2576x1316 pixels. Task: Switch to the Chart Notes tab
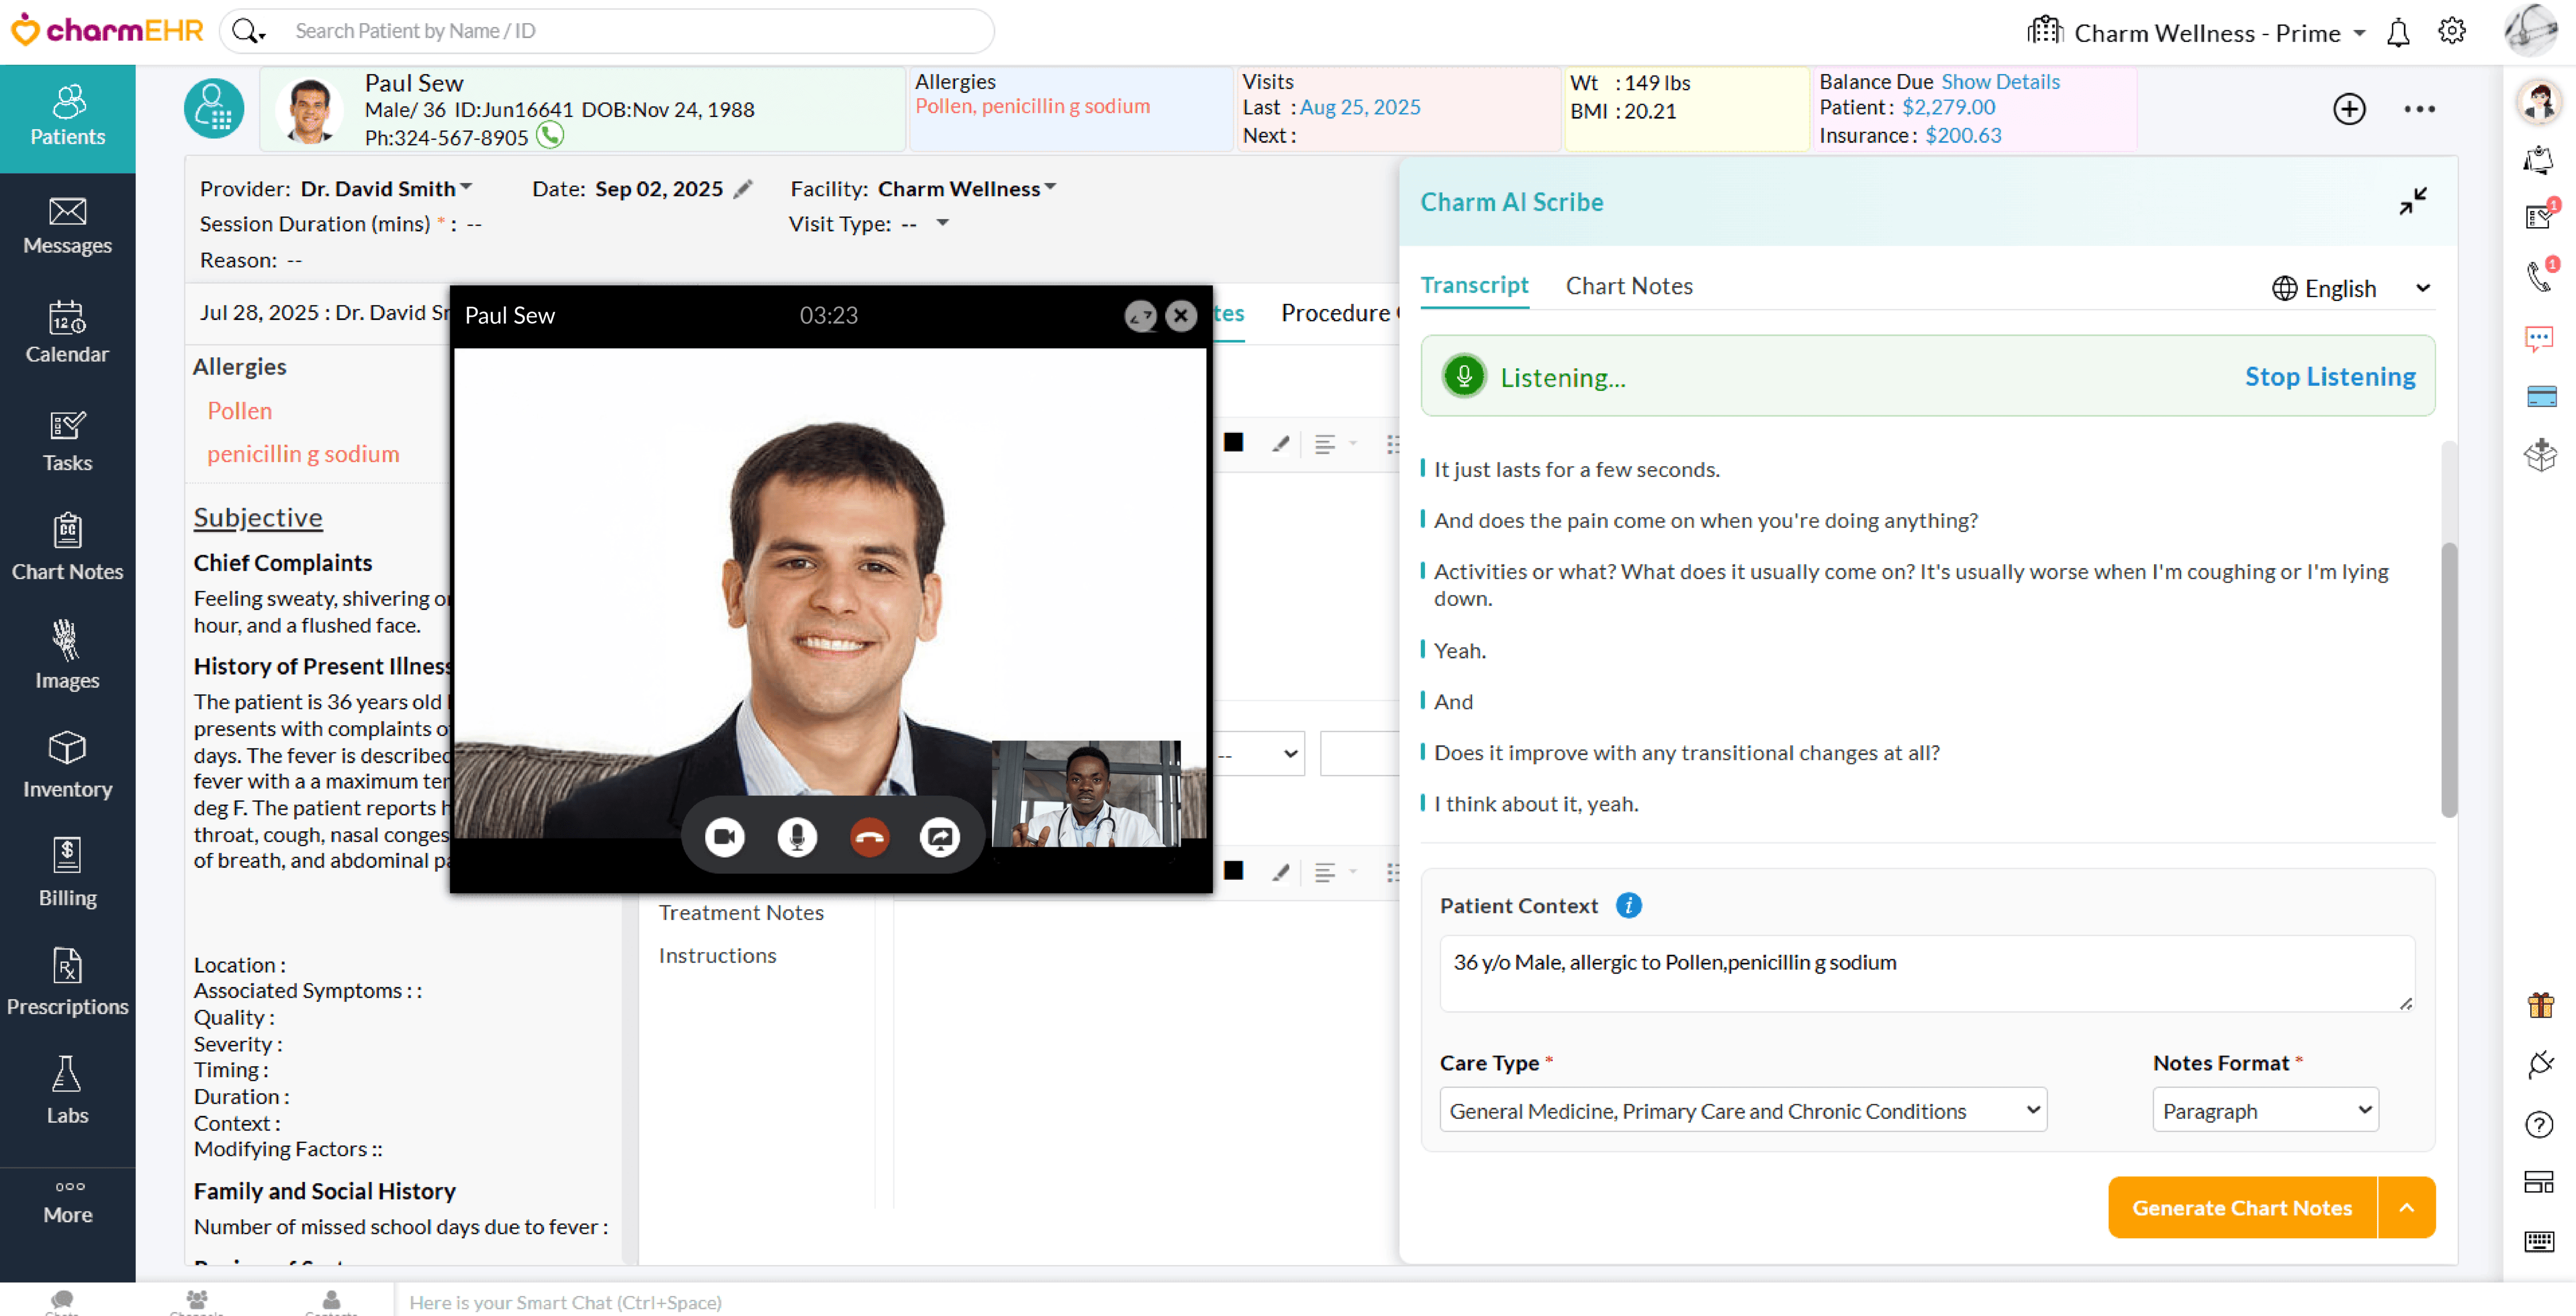[x=1629, y=286]
